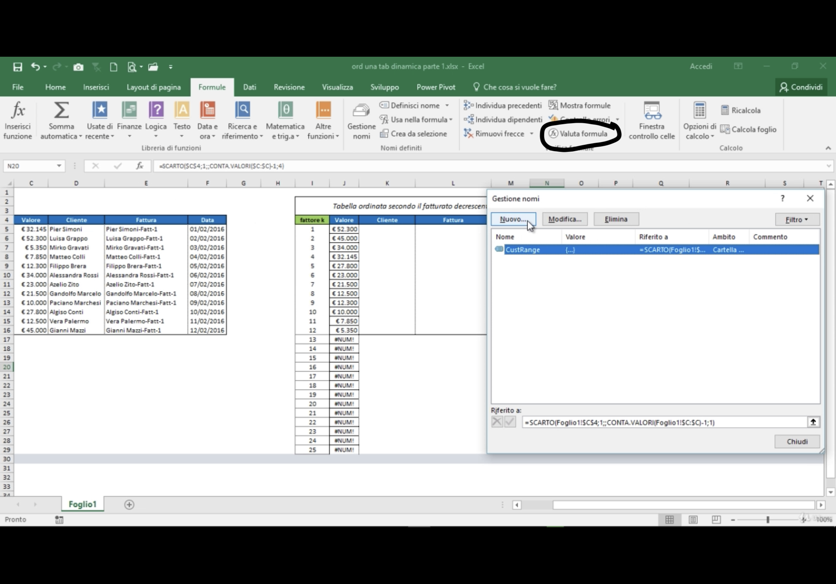Expand Definisci nome dropdown arrow

click(x=447, y=106)
